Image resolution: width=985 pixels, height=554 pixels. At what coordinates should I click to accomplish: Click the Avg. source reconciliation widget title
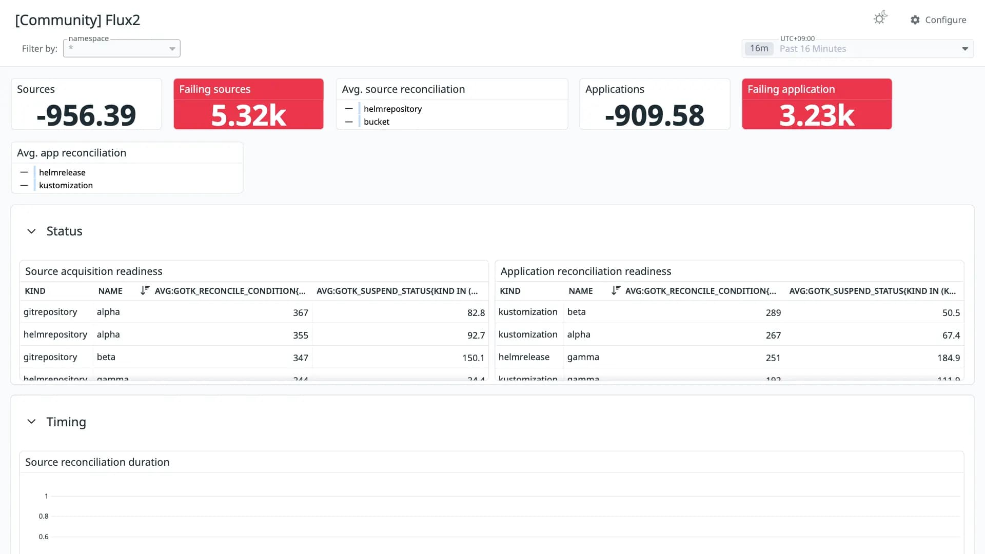[x=403, y=89]
